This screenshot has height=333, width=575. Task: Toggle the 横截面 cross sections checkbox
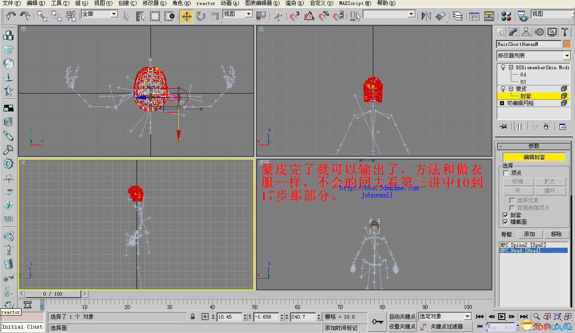pos(506,222)
